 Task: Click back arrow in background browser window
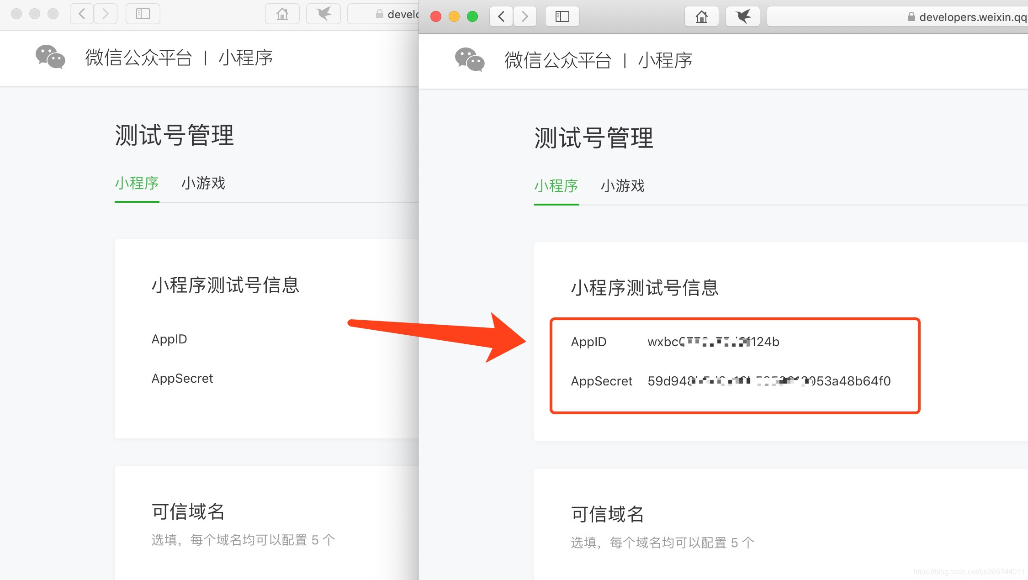82,14
